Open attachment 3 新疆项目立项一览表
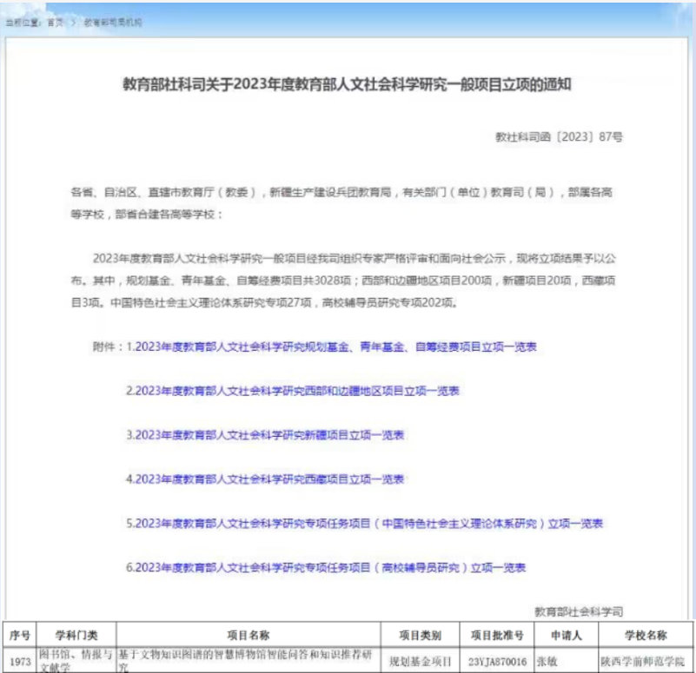696x673 pixels. pyautogui.click(x=265, y=434)
